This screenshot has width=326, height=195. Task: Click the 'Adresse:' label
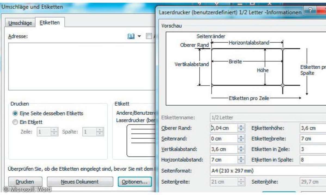18,37
